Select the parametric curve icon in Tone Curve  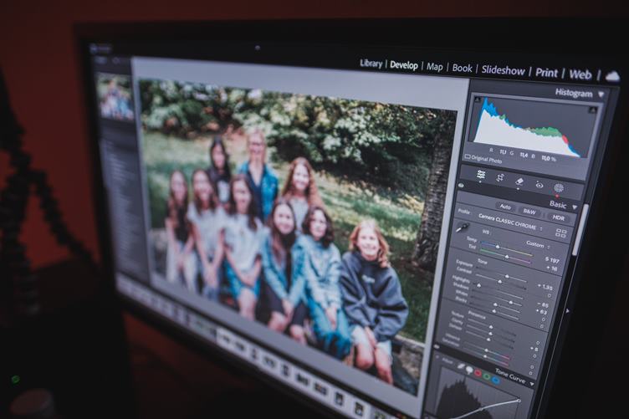tap(462, 365)
